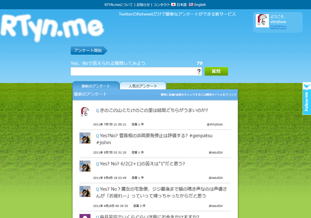The image size is (311, 218).
Task: Open the RTYN.meについて link
Action: [x=118, y=5]
